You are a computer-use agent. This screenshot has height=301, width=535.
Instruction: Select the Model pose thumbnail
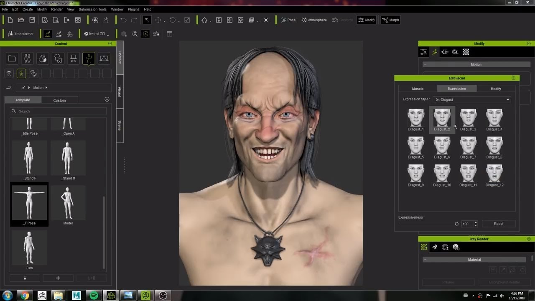pos(68,205)
